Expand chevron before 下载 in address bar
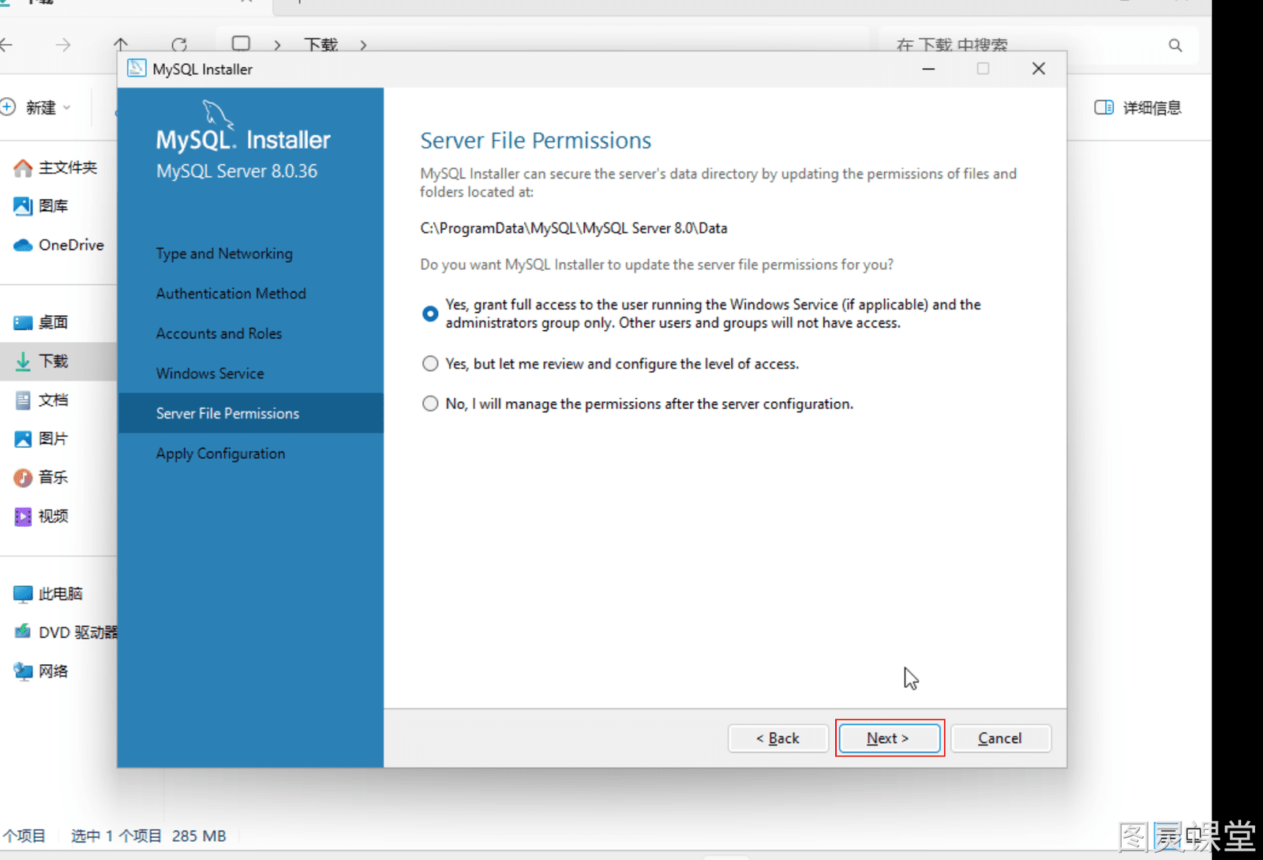The height and width of the screenshot is (860, 1263). tap(277, 45)
